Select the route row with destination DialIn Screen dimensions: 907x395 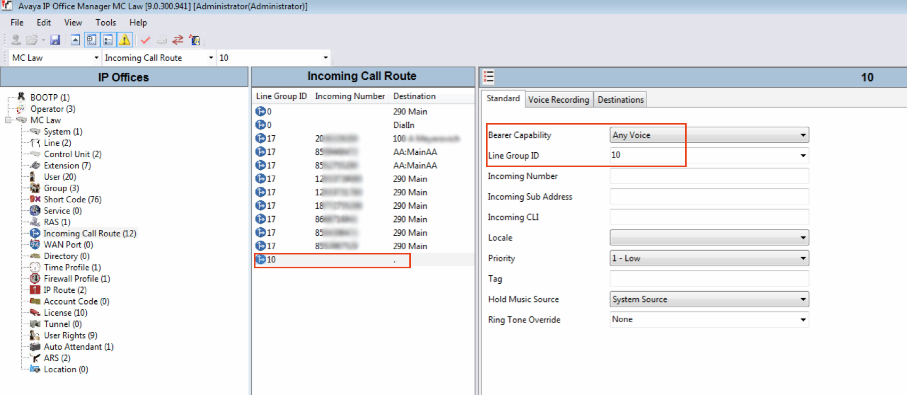pyautogui.click(x=364, y=125)
